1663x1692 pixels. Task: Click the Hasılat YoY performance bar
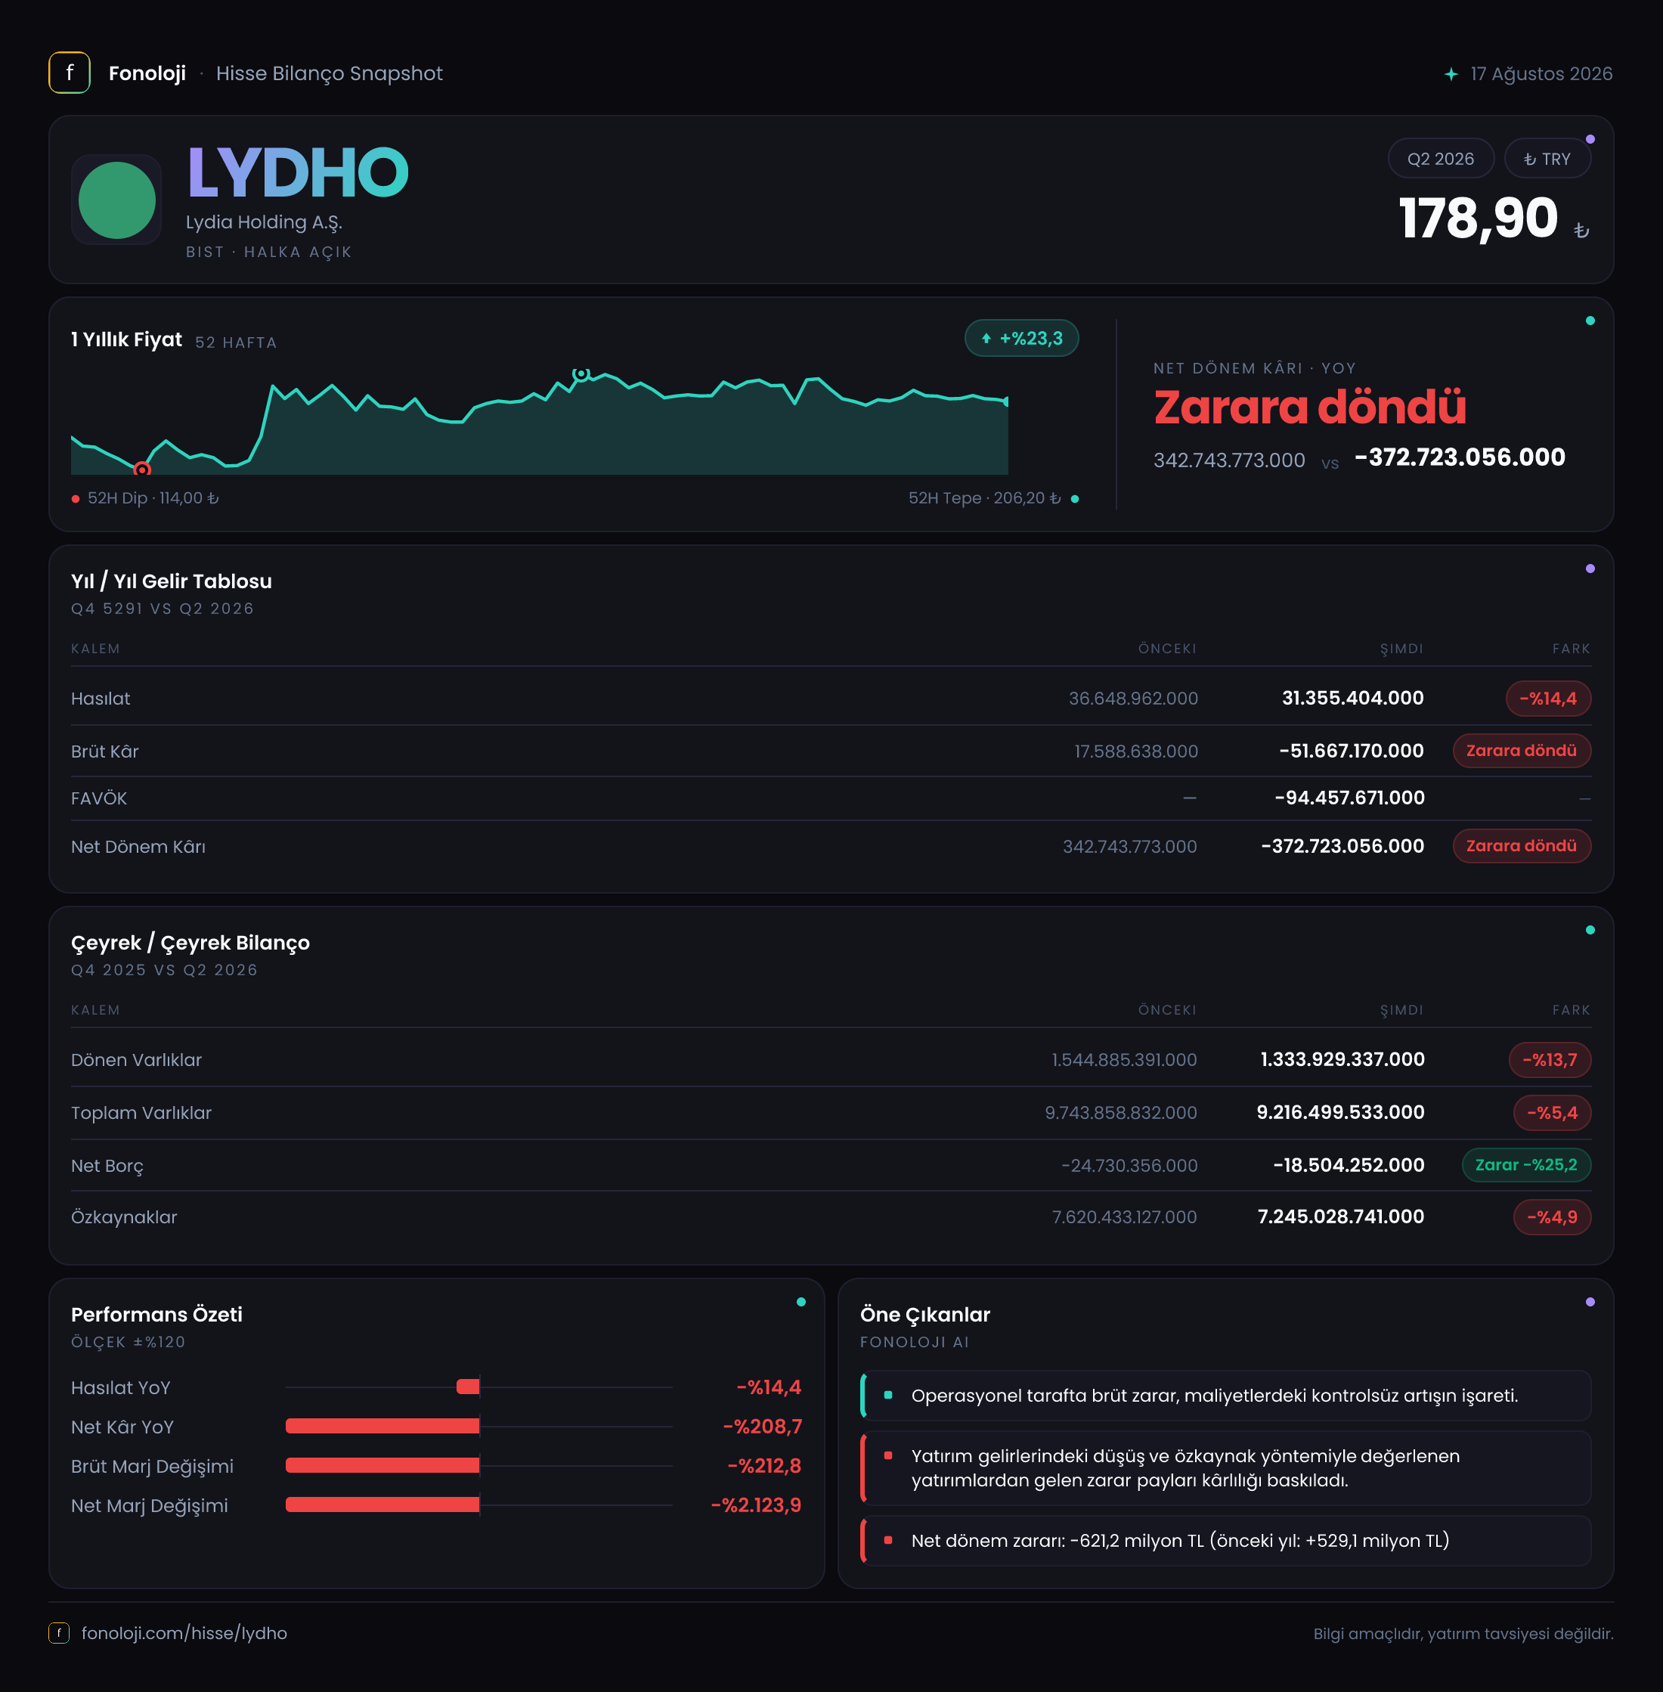(x=468, y=1387)
